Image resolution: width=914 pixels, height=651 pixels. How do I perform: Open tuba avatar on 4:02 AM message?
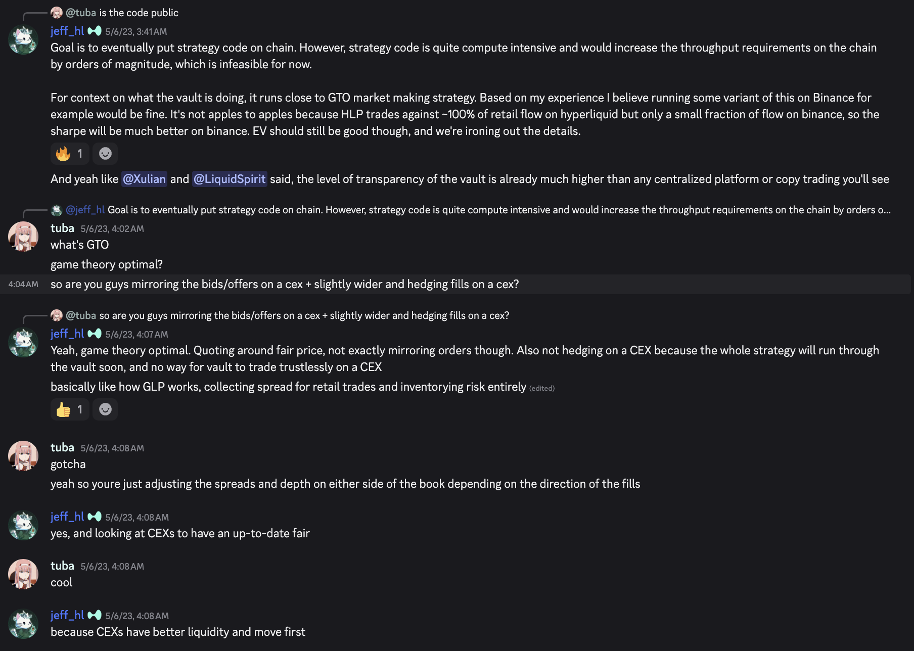[23, 236]
